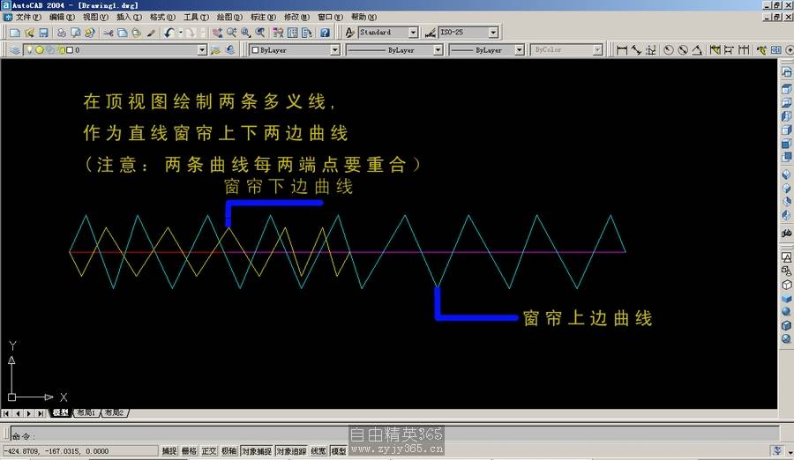Click the 线宽 lineweight status button
Image resolution: width=794 pixels, height=460 pixels.
point(318,451)
